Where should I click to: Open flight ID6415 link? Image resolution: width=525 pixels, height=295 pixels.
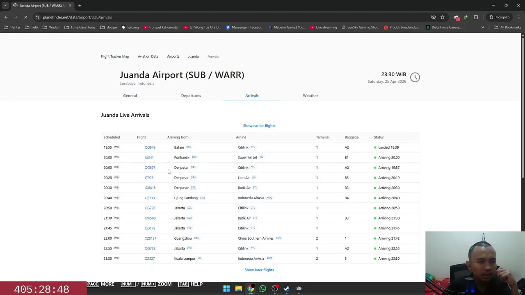click(x=150, y=188)
